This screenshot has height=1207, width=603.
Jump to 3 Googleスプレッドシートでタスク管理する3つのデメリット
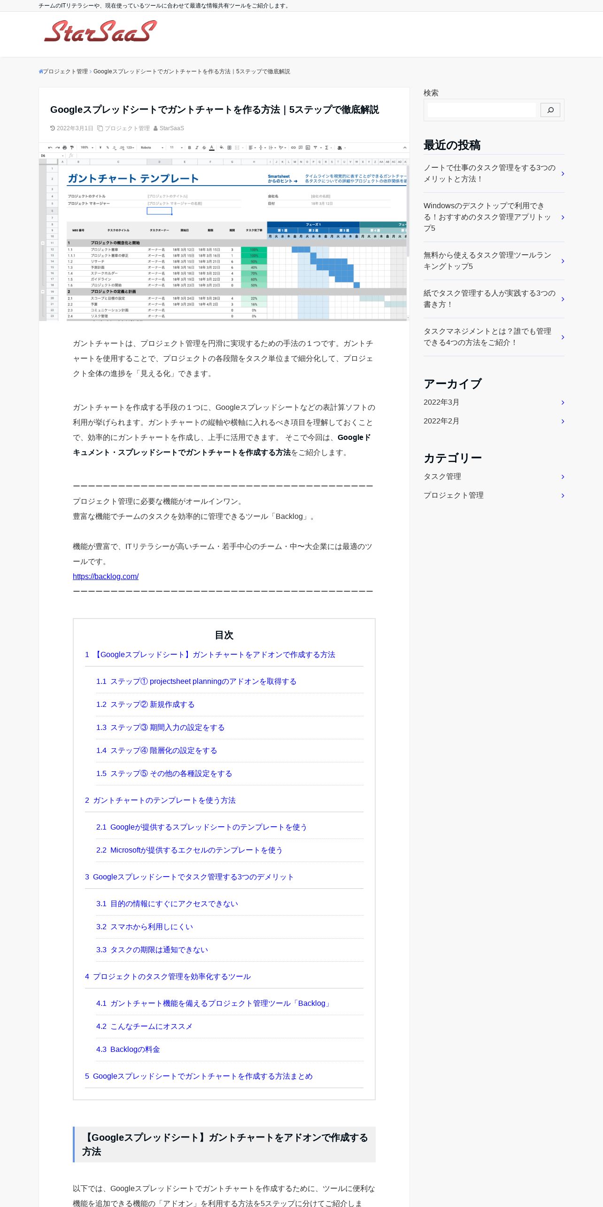(189, 877)
